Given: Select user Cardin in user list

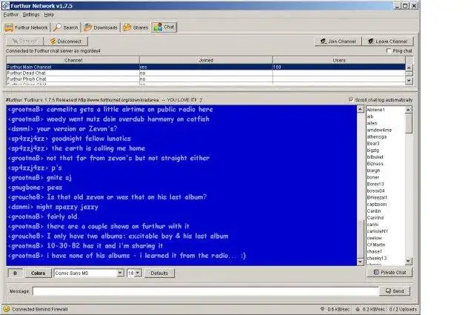Looking at the screenshot, I should (x=374, y=211).
